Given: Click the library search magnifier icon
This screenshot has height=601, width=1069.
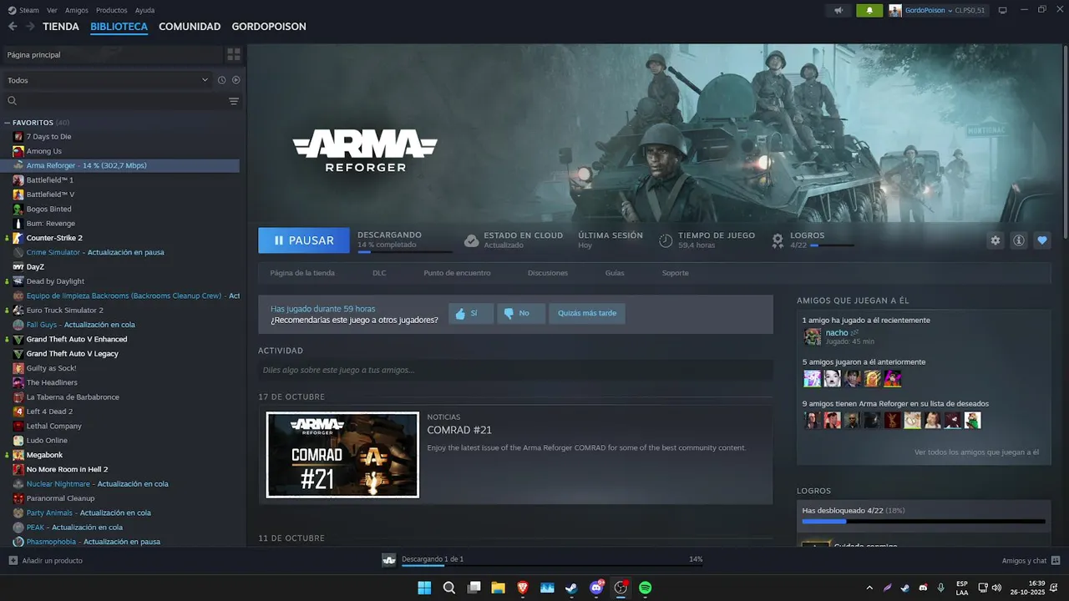Looking at the screenshot, I should (12, 101).
